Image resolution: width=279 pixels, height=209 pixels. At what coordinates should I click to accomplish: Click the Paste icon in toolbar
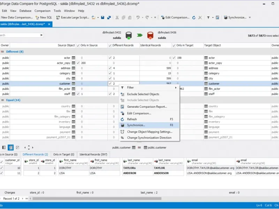130,17
